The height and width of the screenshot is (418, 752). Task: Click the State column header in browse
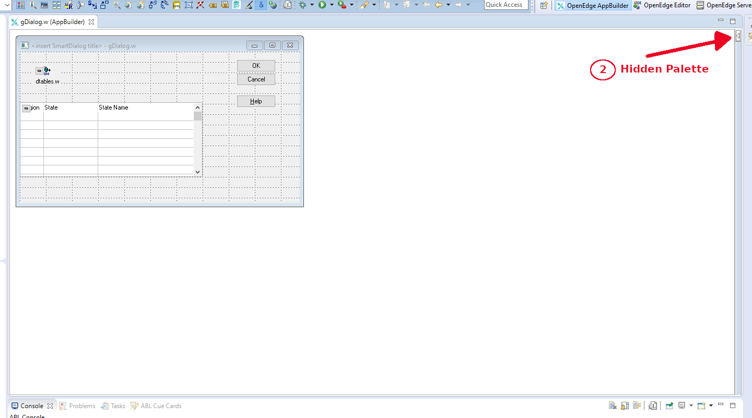click(x=70, y=108)
